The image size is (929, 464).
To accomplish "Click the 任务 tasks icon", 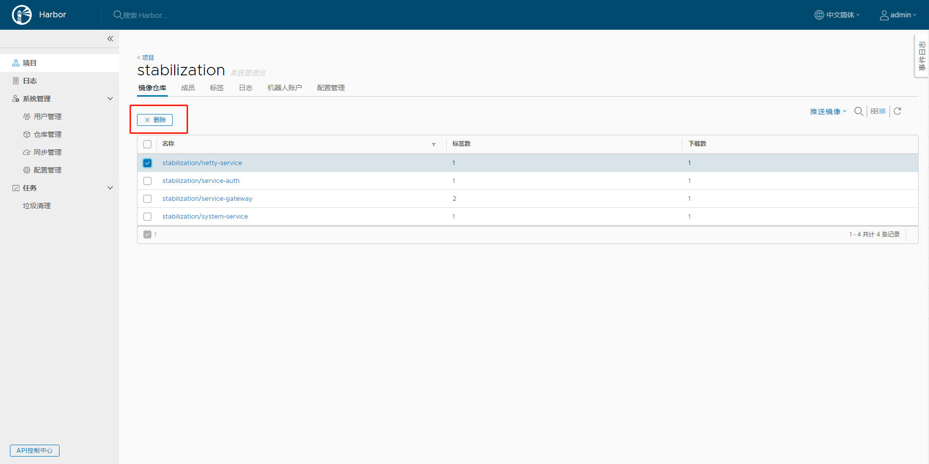I will pos(16,188).
